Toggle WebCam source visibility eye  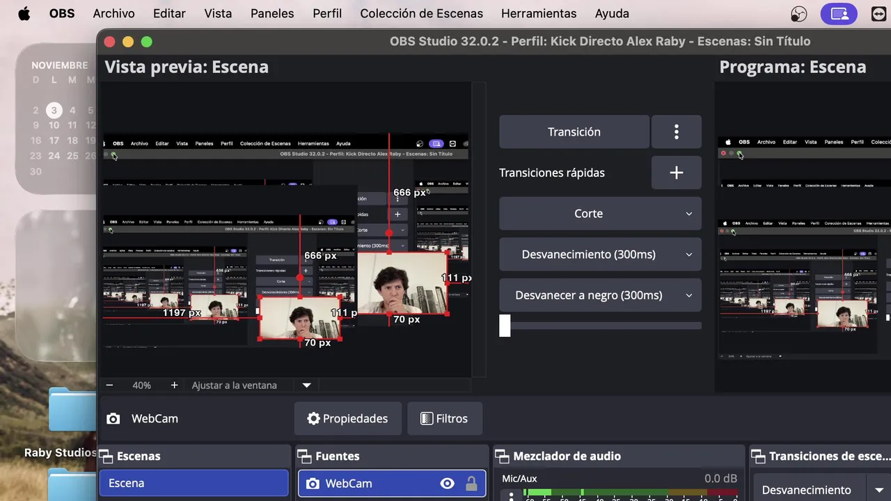447,484
